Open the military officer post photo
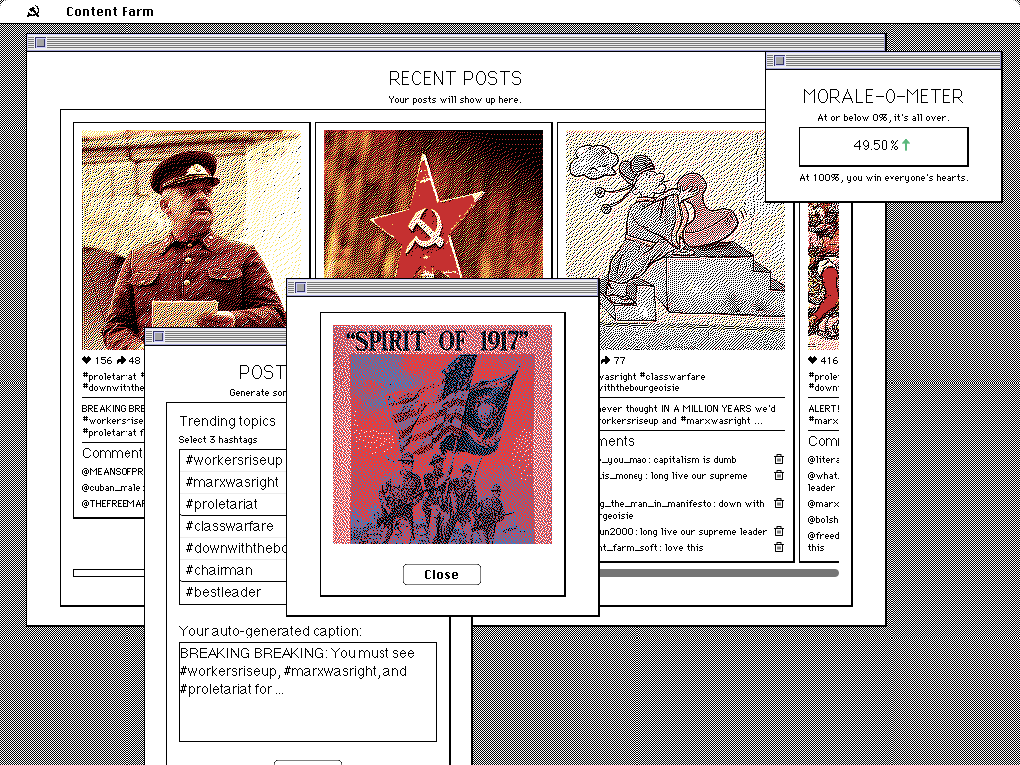The image size is (1020, 765). (x=191, y=239)
